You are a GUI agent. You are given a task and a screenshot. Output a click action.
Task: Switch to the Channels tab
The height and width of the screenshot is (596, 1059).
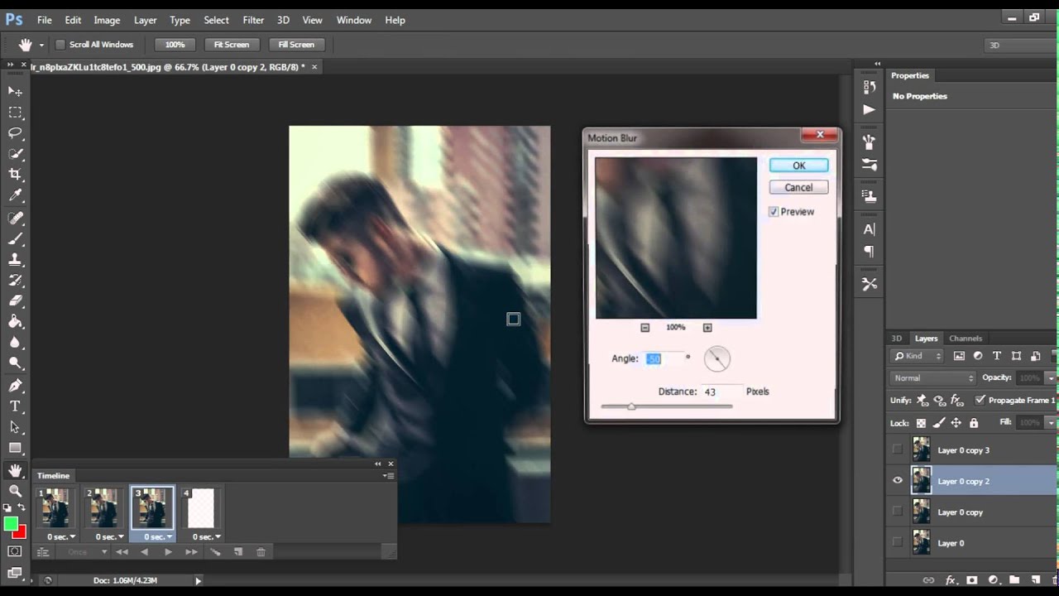[x=966, y=339]
